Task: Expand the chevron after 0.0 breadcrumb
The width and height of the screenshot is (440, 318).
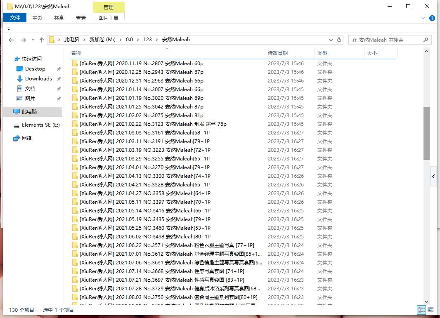Action: pos(138,40)
